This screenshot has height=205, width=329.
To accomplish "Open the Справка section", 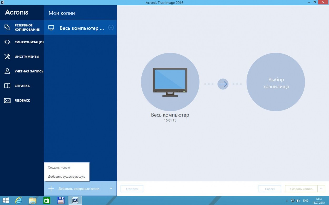I will point(22,86).
